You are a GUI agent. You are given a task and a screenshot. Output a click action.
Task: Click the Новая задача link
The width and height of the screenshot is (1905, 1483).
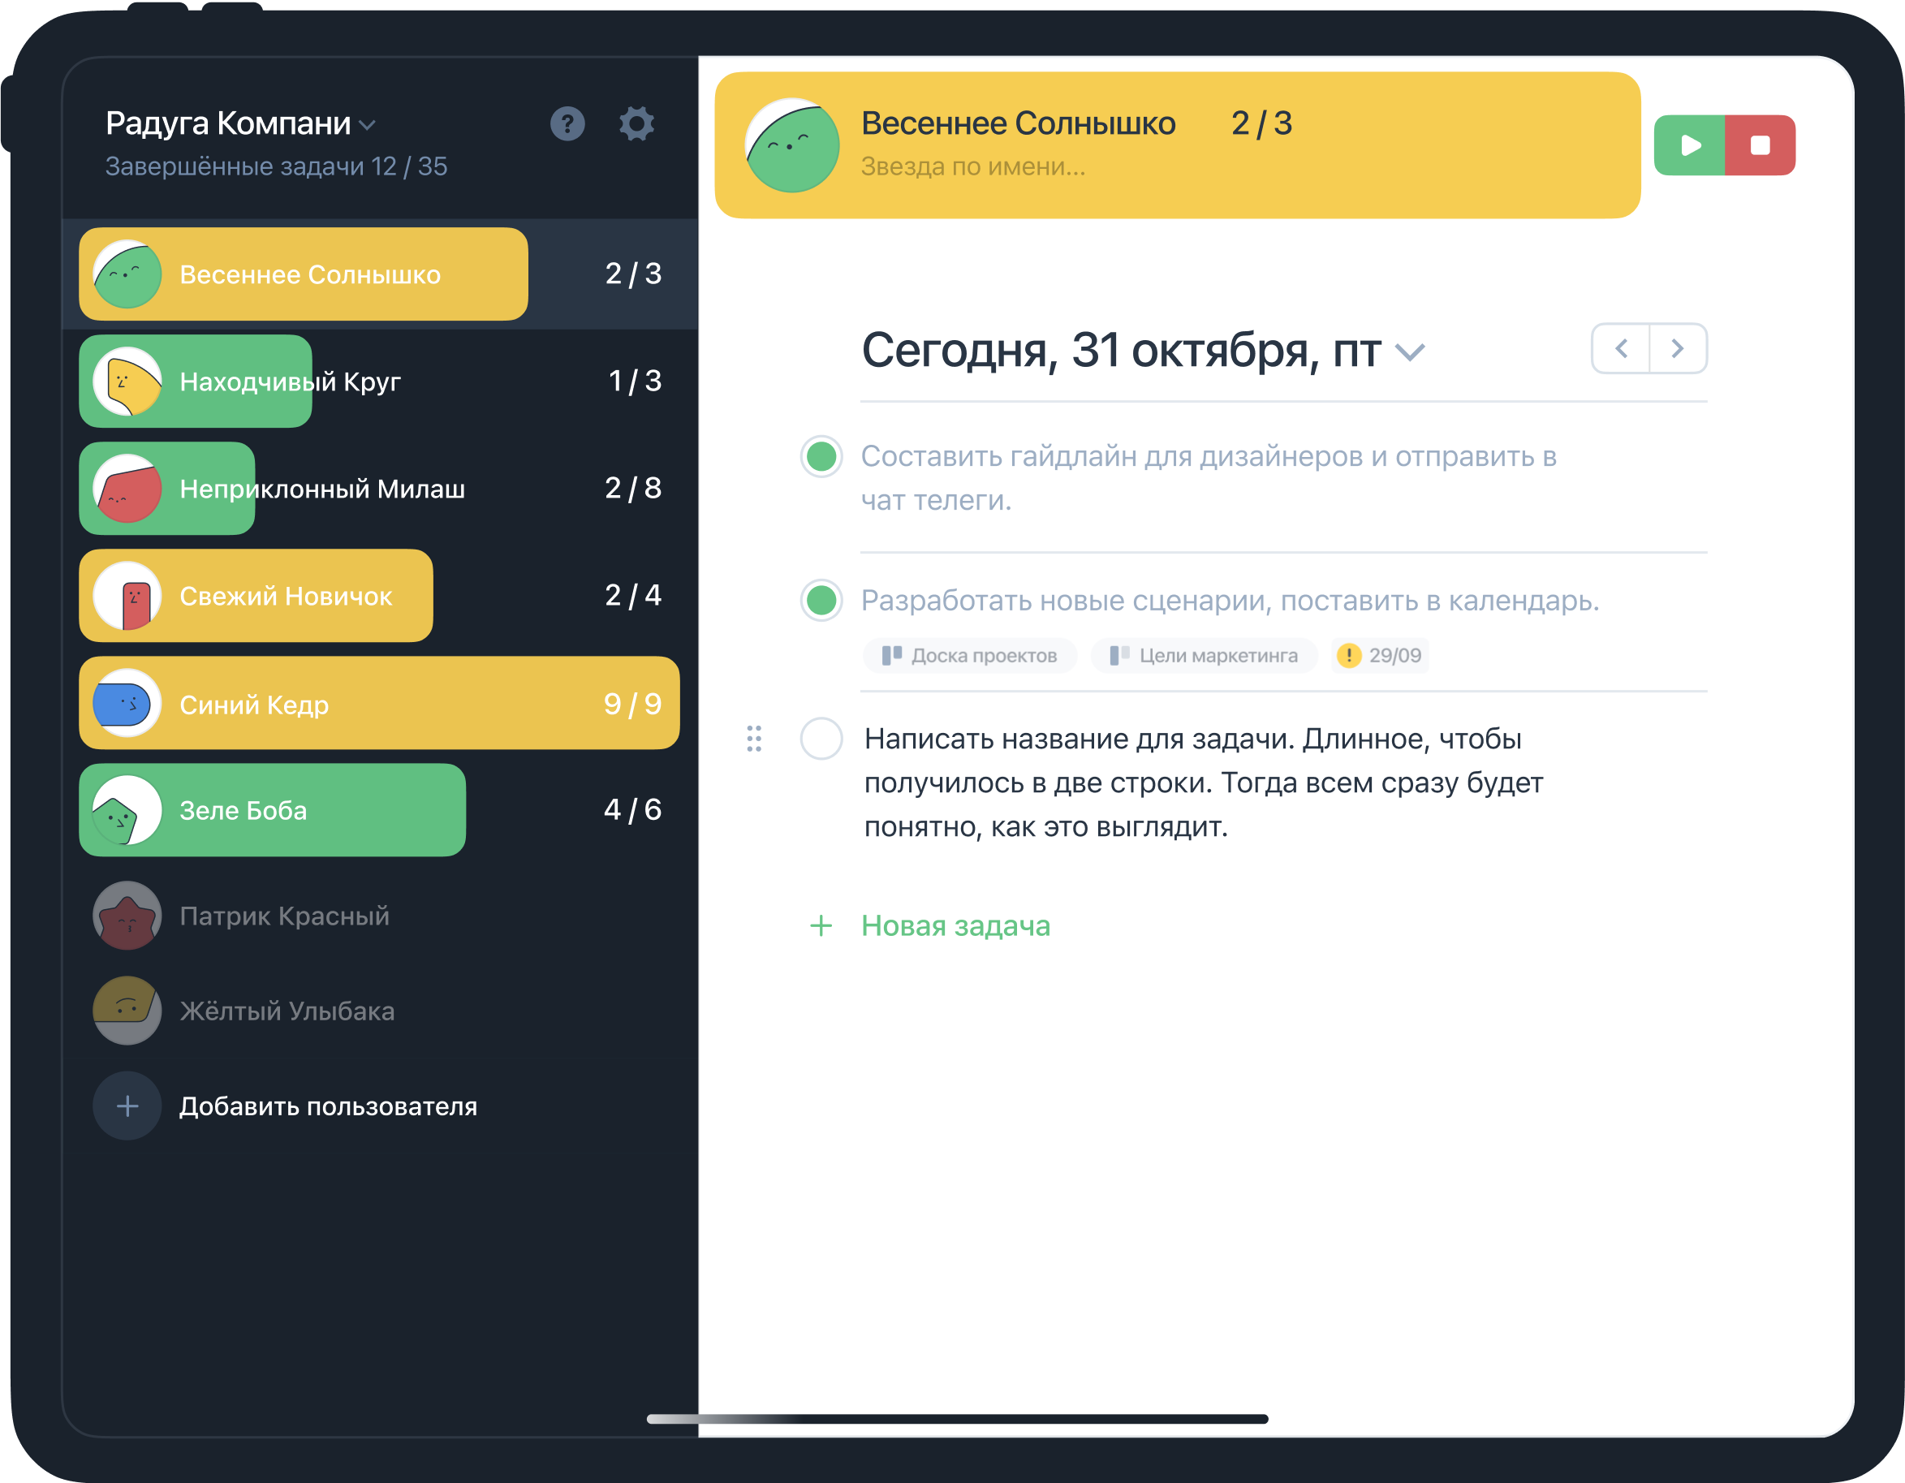pyautogui.click(x=955, y=925)
